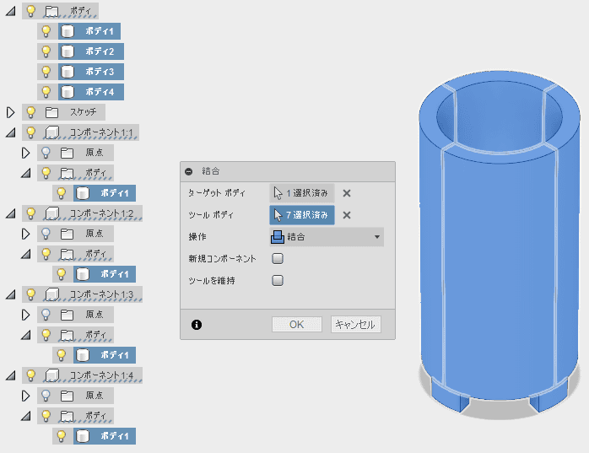
Task: Select ボディ3 in the browser tree
Action: (91, 72)
